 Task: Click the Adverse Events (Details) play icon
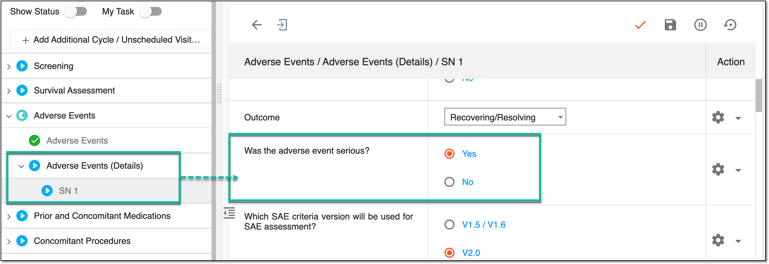tap(35, 166)
